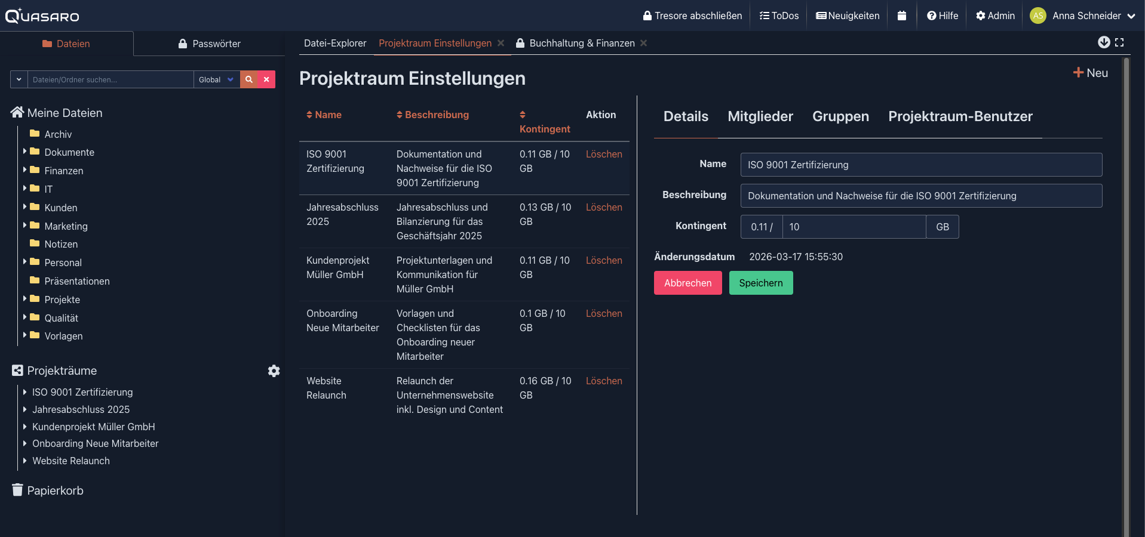Delete Kundenprojekt Müller GmbH via Löschen
This screenshot has width=1145, height=537.
pyautogui.click(x=604, y=260)
